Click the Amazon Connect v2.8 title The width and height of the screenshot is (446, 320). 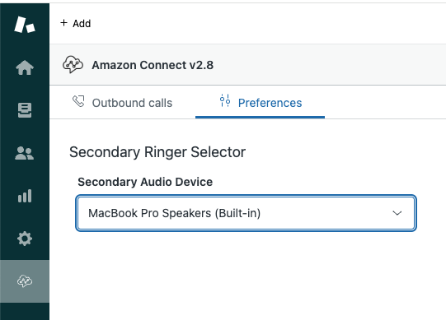click(153, 65)
